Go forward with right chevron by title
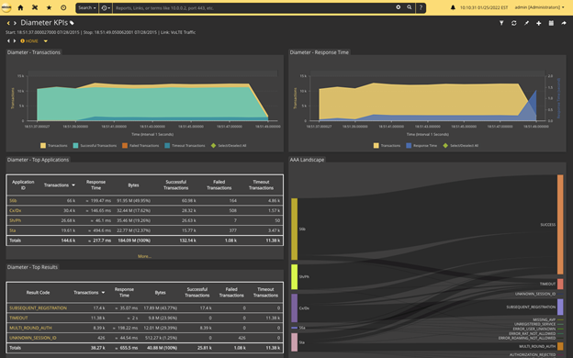This screenshot has height=358, width=573. point(15,23)
